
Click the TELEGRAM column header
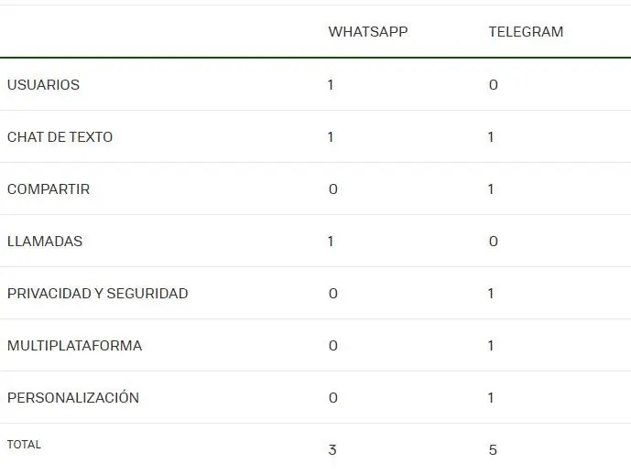click(526, 32)
